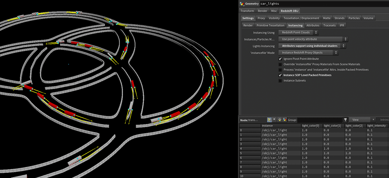Switch to the Attributes sub-tab
This screenshot has width=389, height=178.
313,25
